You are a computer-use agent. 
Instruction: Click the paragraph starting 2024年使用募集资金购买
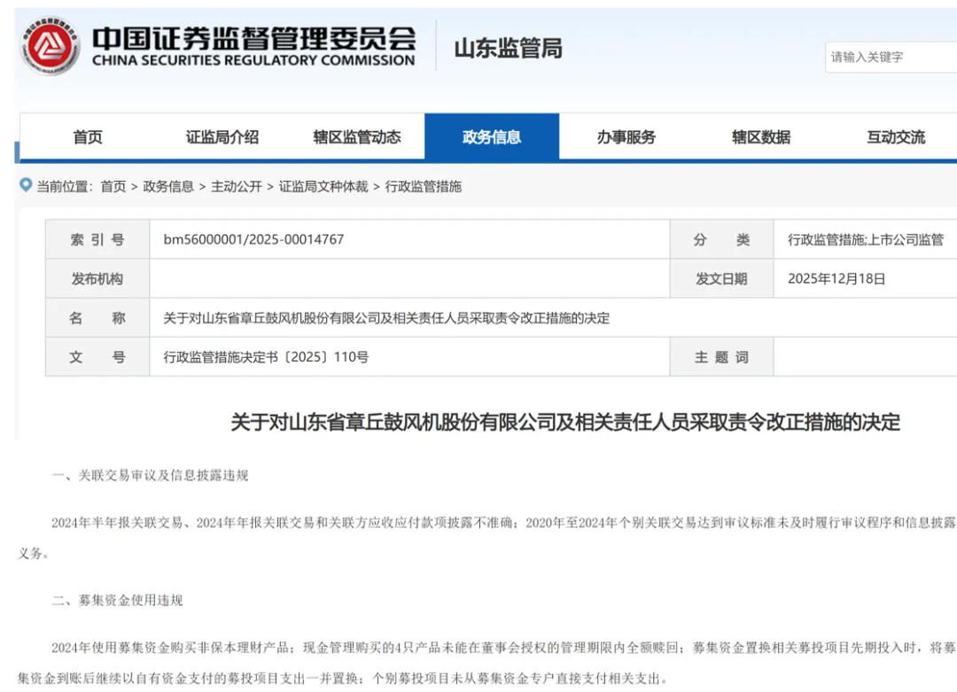486,663
